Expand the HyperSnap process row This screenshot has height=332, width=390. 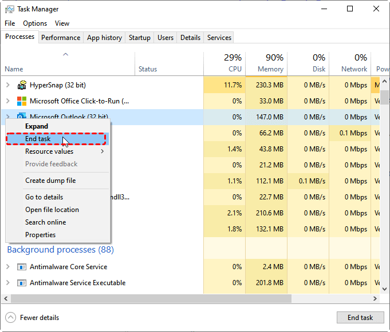tap(8, 85)
